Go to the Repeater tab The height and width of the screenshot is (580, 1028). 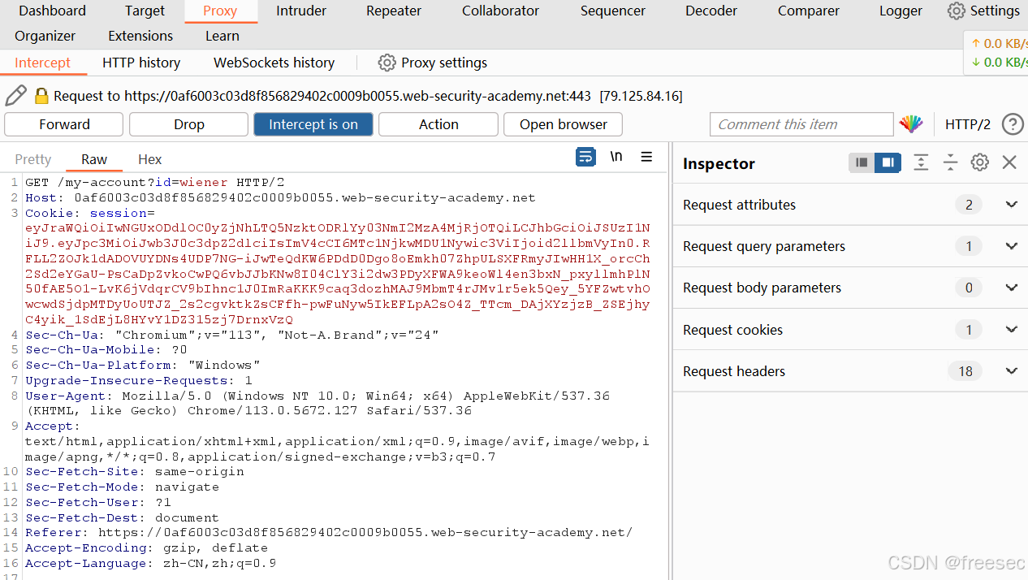point(394,11)
